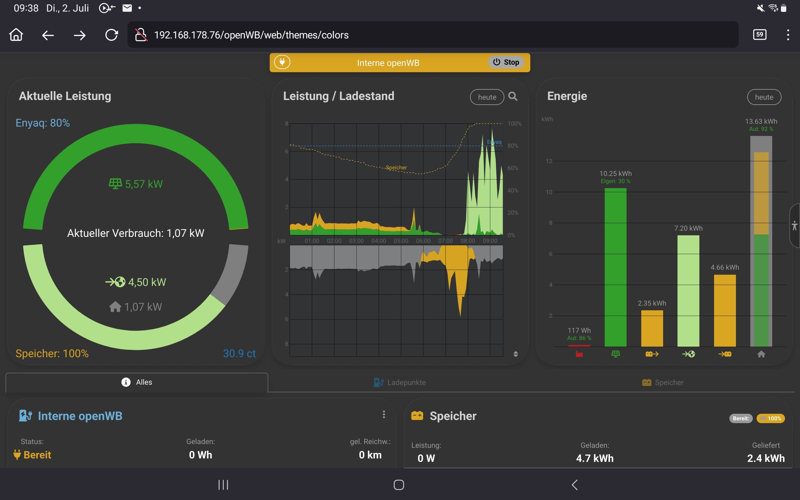
Task: Switch to the Ladepunkte tab
Action: (x=399, y=382)
